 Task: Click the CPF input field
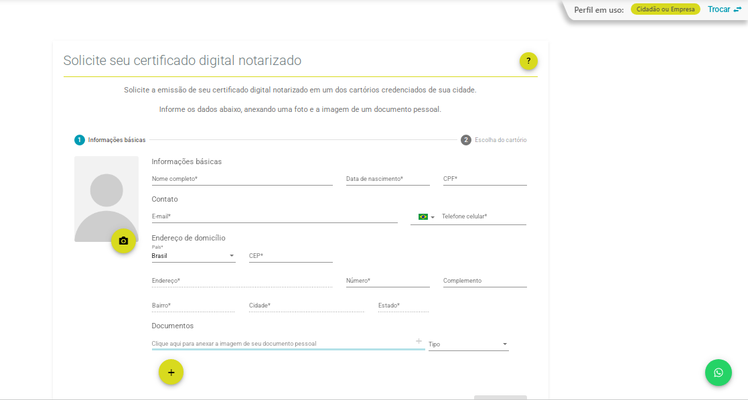(x=484, y=180)
